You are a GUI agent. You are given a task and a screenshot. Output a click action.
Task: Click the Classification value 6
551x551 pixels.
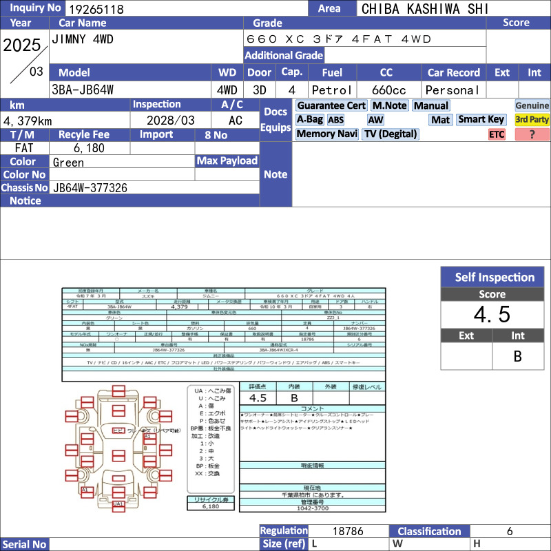tap(510, 531)
